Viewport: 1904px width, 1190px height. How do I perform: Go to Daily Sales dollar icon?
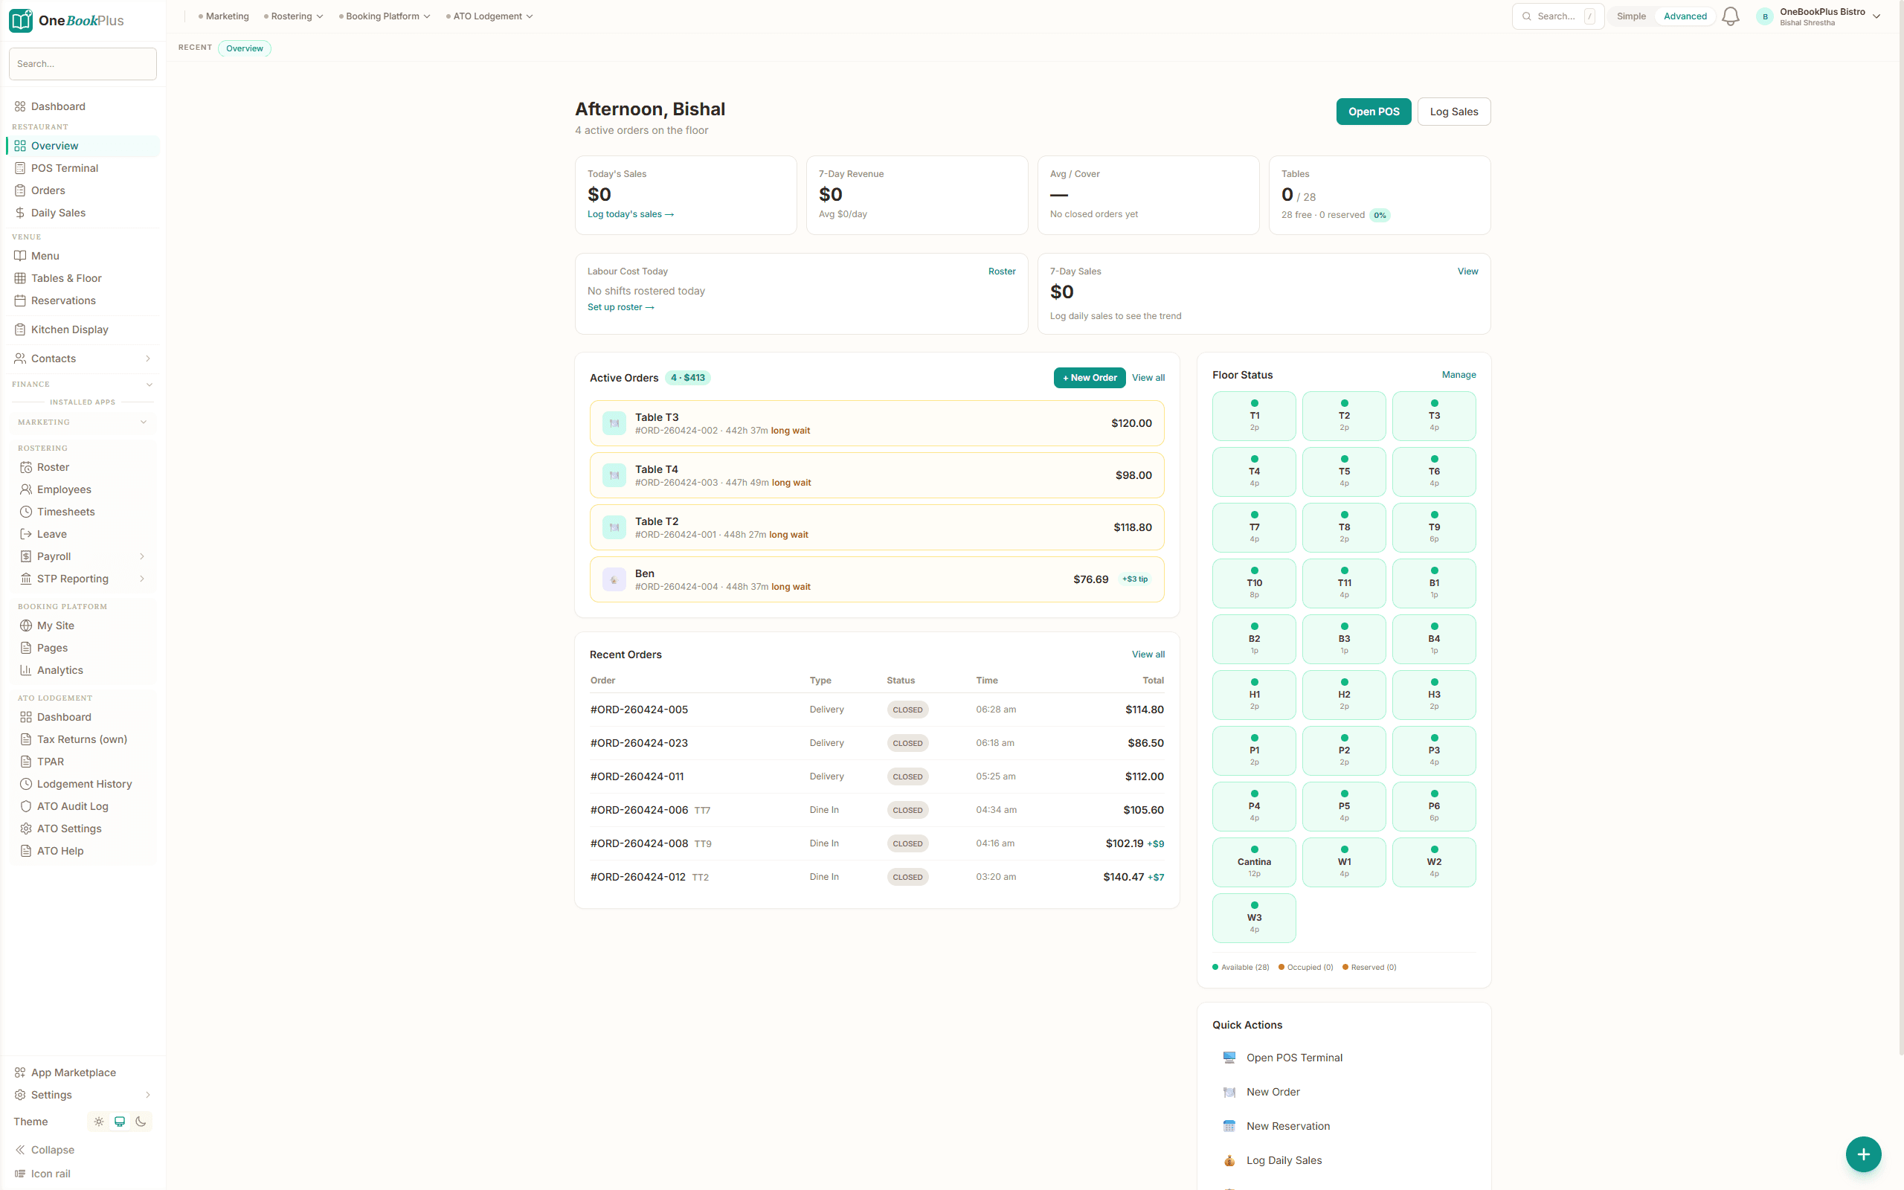(21, 213)
